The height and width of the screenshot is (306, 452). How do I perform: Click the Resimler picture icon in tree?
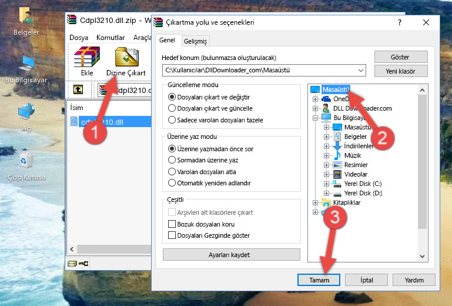pyautogui.click(x=337, y=165)
